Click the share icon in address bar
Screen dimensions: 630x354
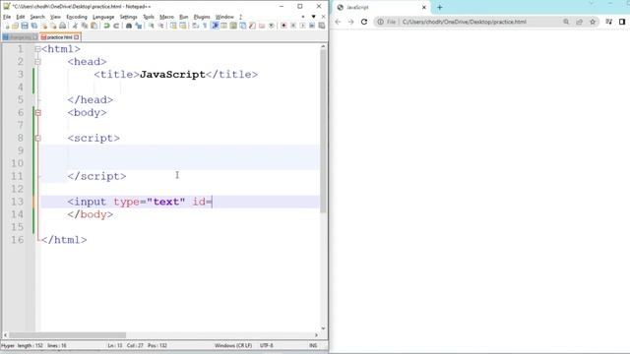[579, 22]
